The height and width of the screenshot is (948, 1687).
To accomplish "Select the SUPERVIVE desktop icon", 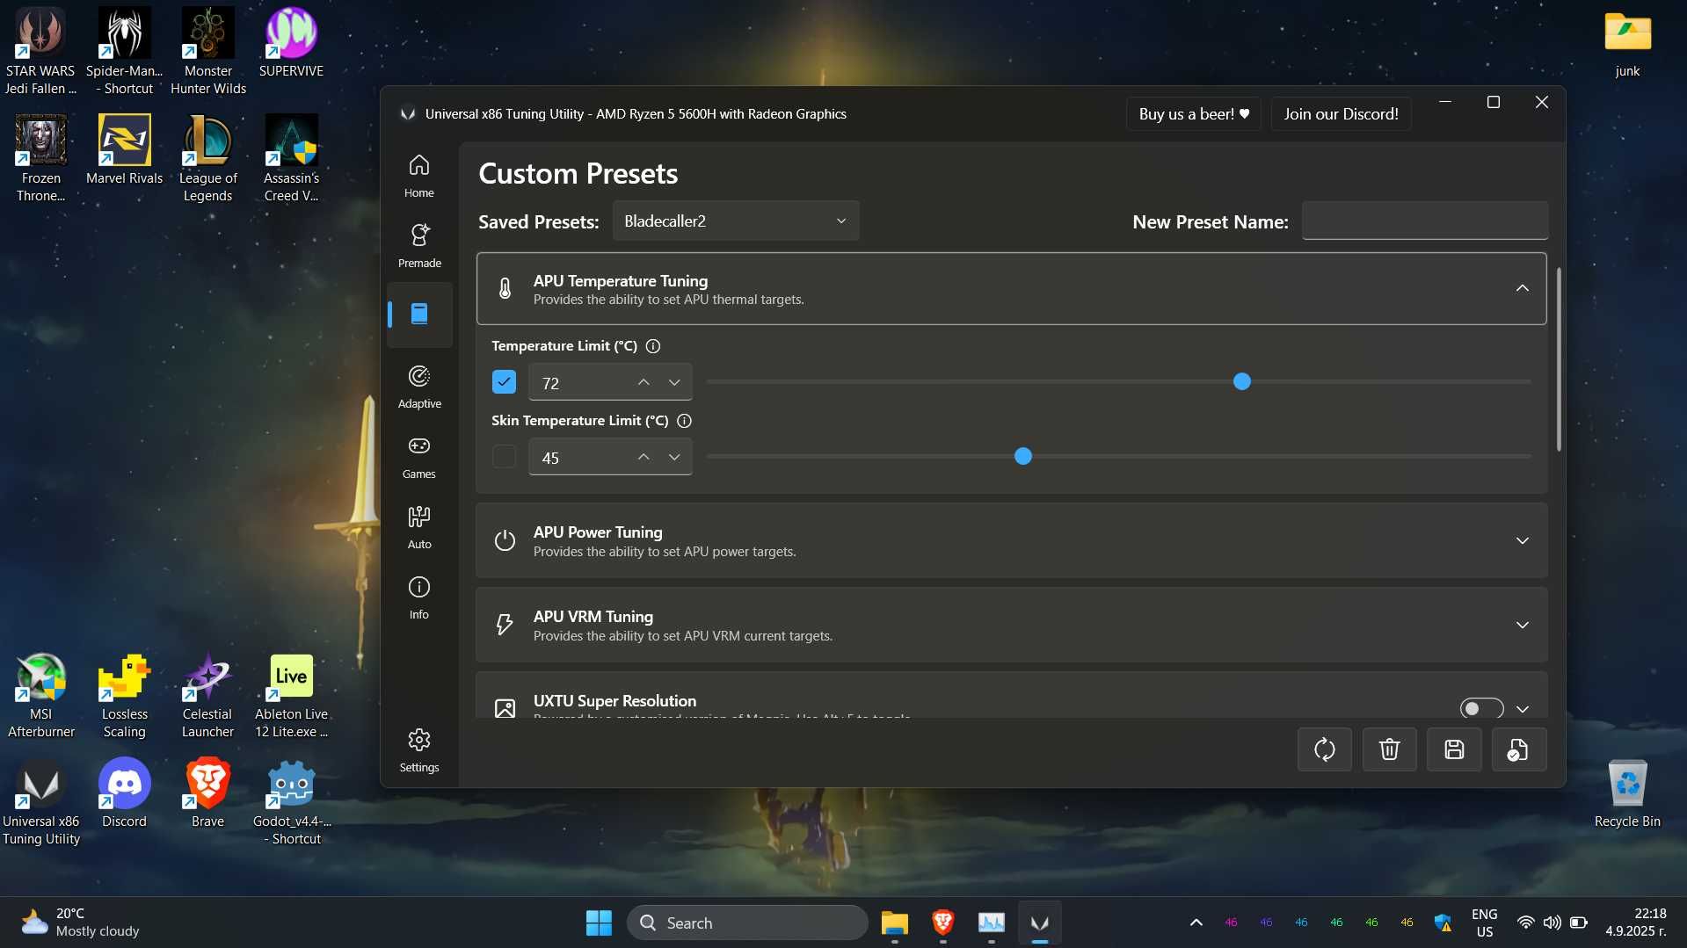I will tap(291, 42).
